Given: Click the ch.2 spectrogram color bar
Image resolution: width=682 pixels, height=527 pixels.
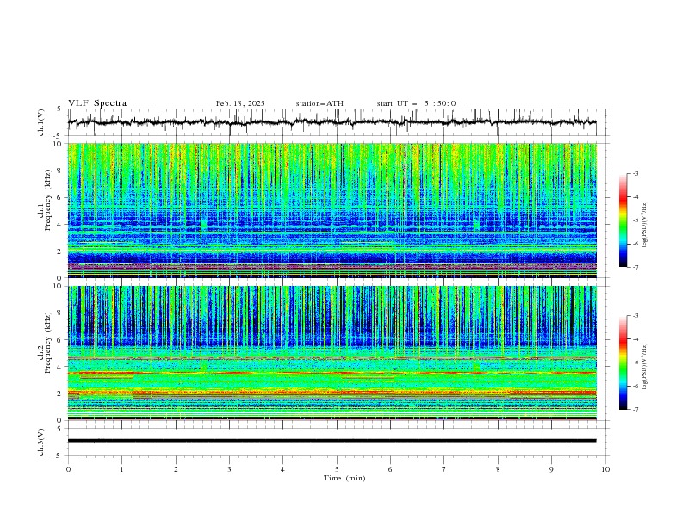Looking at the screenshot, I should tap(623, 363).
